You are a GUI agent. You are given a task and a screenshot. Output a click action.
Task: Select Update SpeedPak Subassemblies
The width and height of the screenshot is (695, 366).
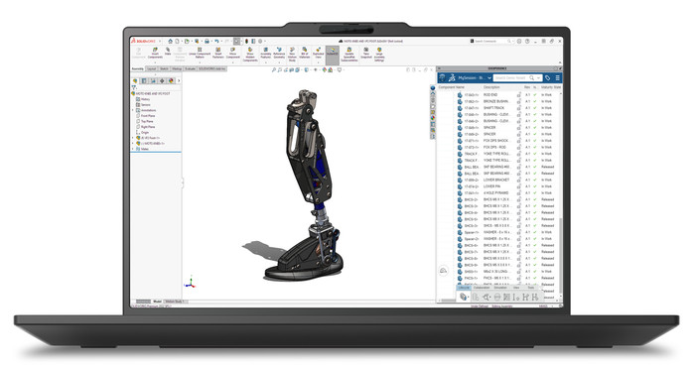[x=349, y=54]
